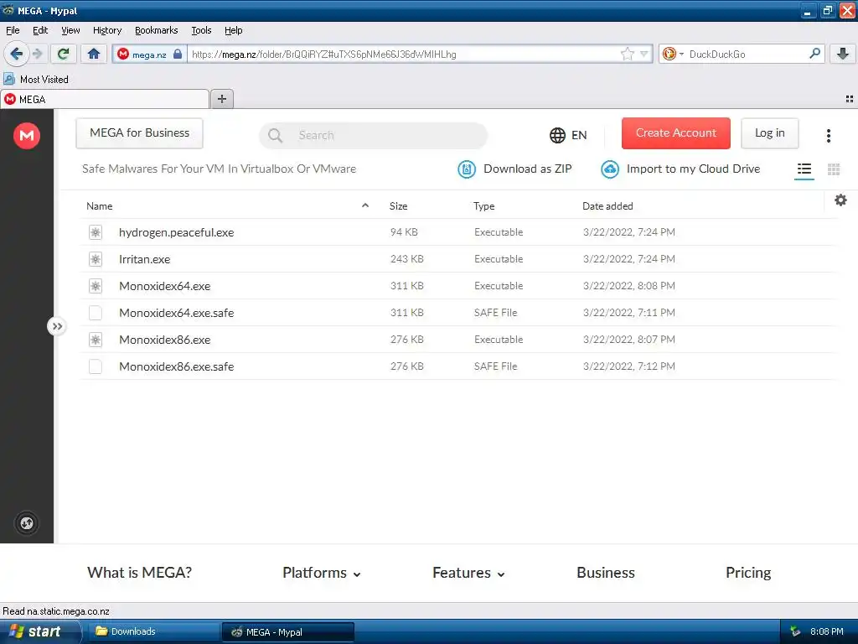
Task: Open the Tools menu
Action: pos(201,30)
